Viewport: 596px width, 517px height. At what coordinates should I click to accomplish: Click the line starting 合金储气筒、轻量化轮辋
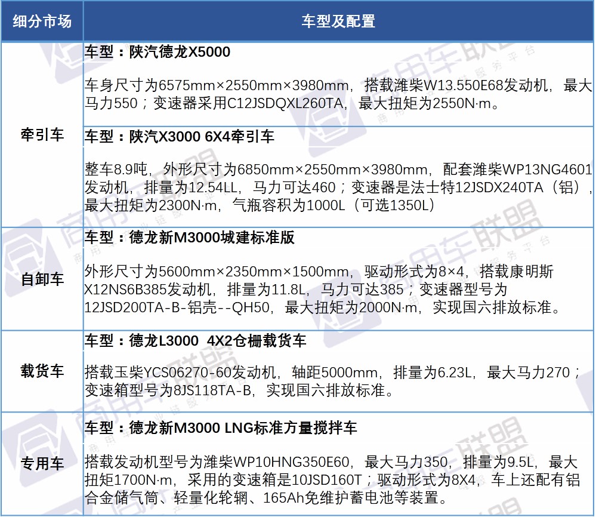pyautogui.click(x=267, y=498)
